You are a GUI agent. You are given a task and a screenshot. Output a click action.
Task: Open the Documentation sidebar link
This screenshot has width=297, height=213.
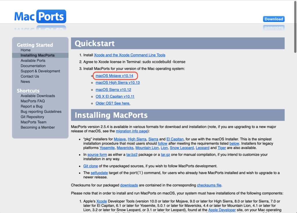point(33,66)
